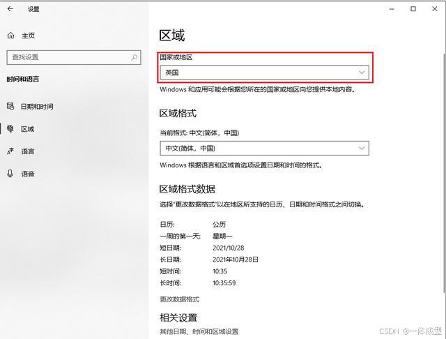Click the vertical scrollbar on the right

click(444, 172)
